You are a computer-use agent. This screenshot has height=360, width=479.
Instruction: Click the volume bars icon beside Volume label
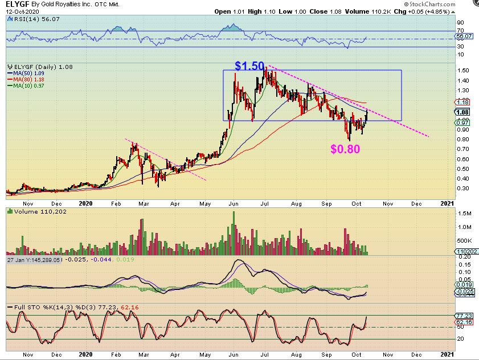(x=10, y=211)
